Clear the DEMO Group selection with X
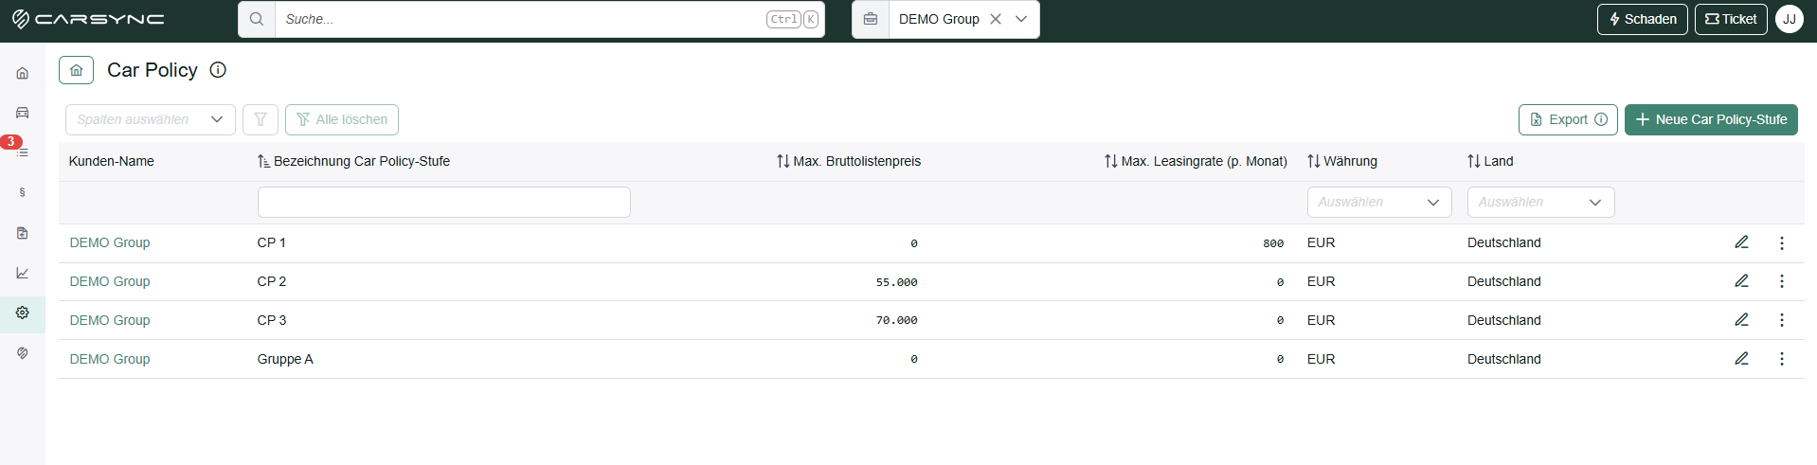 coord(996,19)
